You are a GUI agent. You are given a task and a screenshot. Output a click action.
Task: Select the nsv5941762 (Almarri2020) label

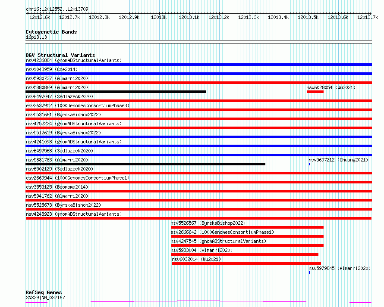click(x=57, y=196)
